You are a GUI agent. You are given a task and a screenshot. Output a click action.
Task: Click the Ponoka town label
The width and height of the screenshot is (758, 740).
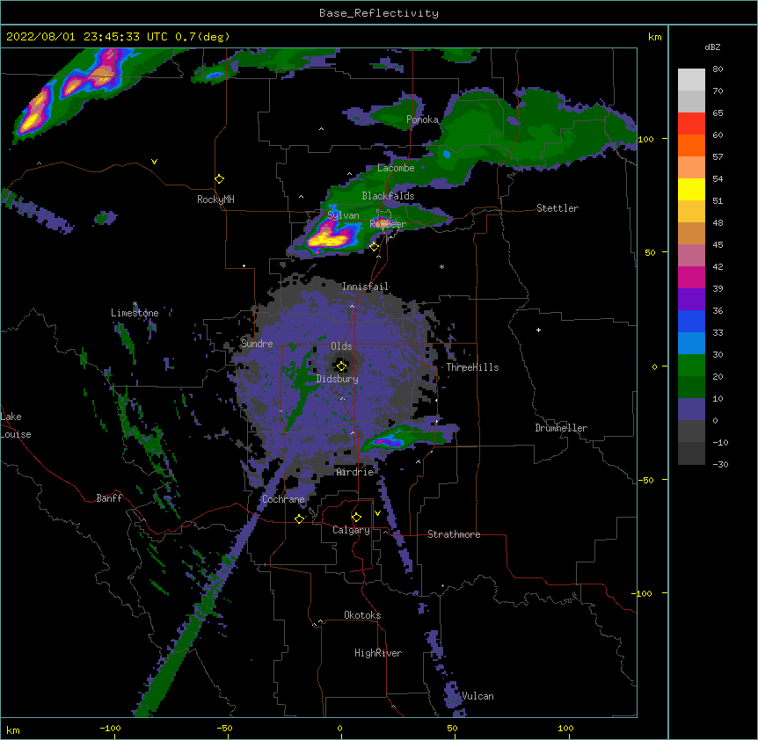tap(422, 120)
